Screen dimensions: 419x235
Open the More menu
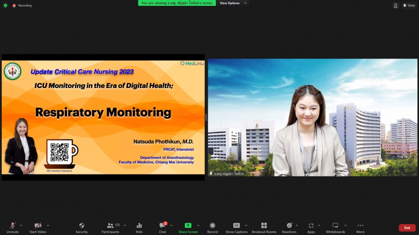[x=360, y=226]
